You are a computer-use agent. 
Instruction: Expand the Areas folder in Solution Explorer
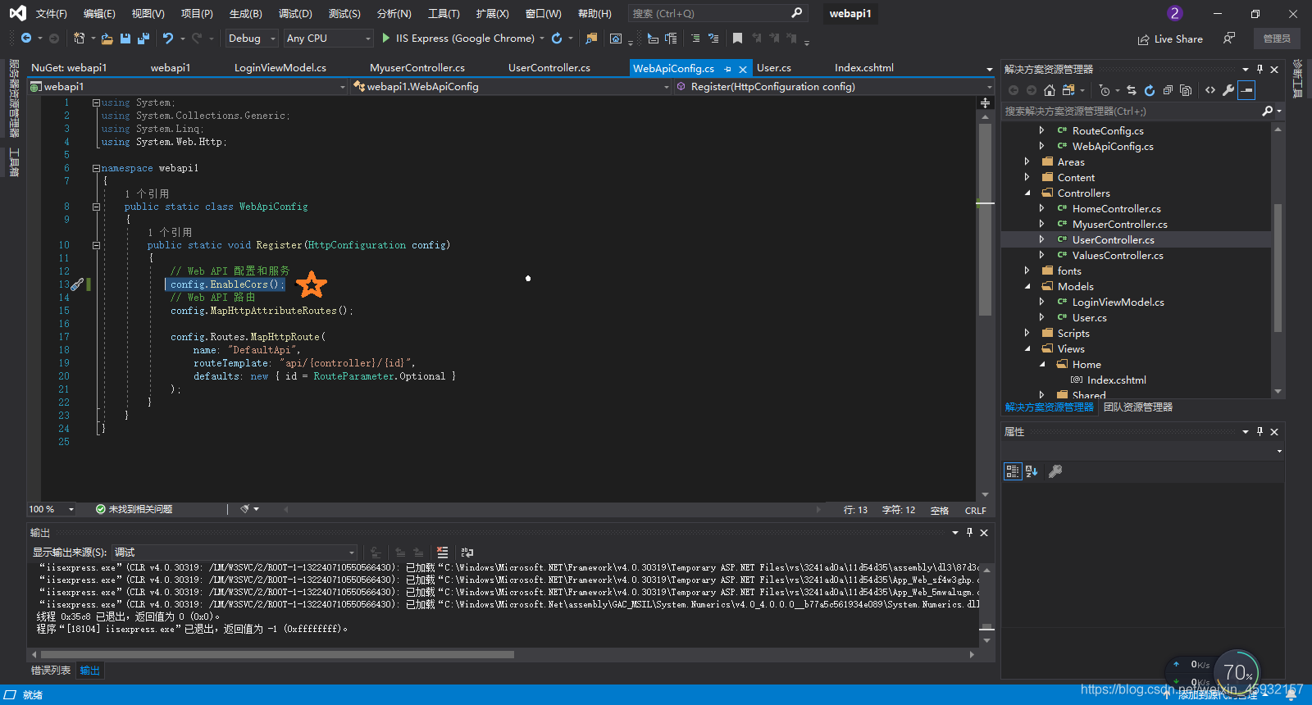click(1027, 161)
